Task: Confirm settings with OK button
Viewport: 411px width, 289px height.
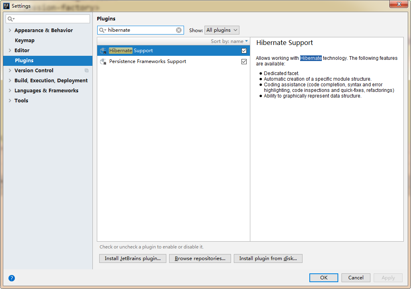Action: coord(324,278)
